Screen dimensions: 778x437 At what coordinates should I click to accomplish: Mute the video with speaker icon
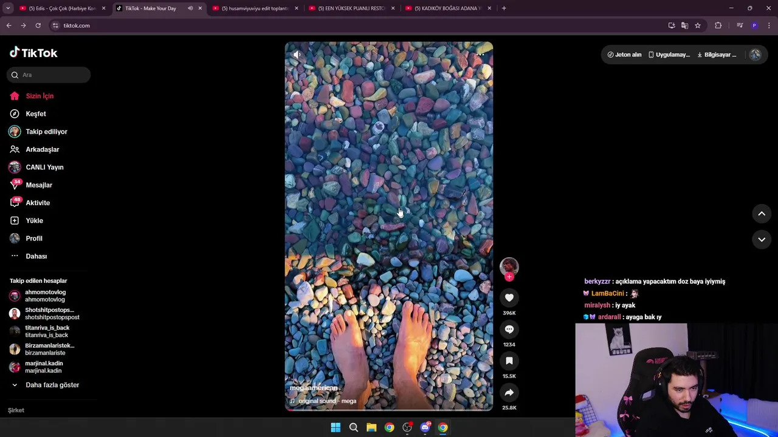297,55
